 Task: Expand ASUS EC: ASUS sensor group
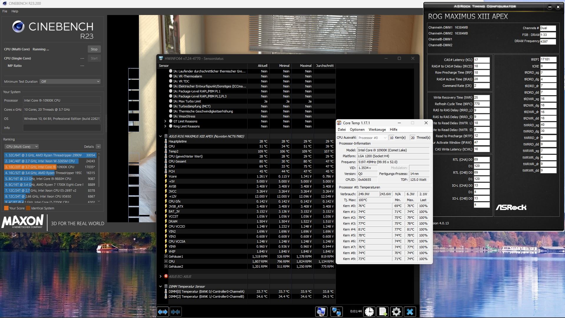pyautogui.click(x=160, y=276)
